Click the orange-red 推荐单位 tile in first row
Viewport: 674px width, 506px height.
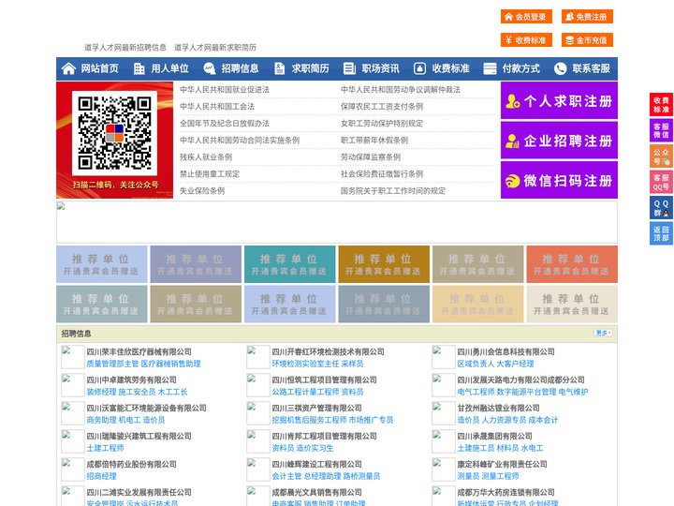pos(572,264)
